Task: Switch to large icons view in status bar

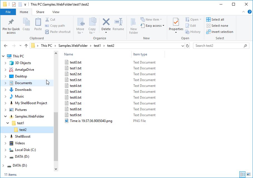Action: pos(249,174)
